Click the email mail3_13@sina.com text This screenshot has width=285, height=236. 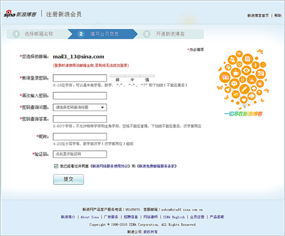tap(79, 56)
